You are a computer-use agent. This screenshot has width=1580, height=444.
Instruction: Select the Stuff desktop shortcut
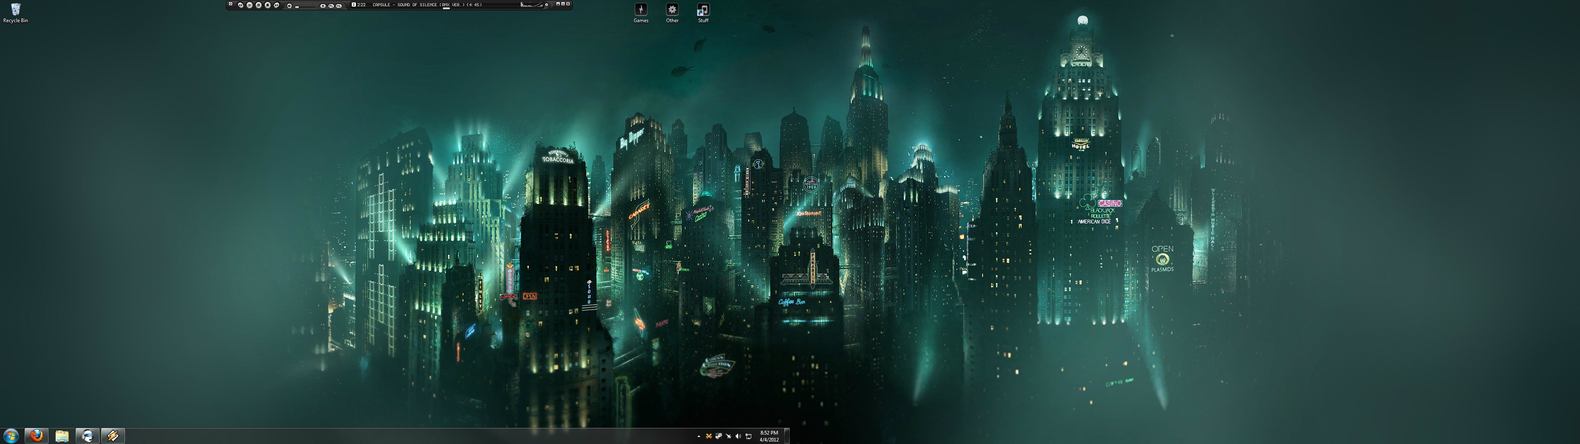click(x=703, y=13)
